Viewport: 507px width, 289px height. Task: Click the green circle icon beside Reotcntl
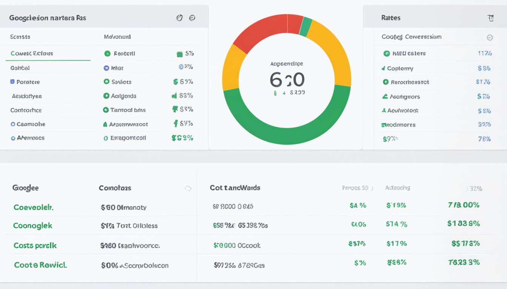click(107, 53)
